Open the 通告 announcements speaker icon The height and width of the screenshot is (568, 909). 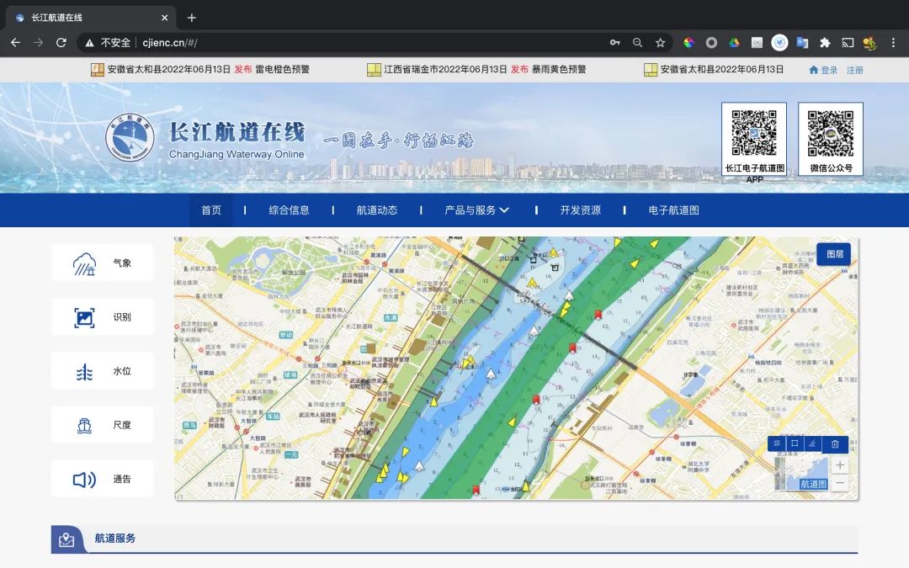tap(85, 480)
